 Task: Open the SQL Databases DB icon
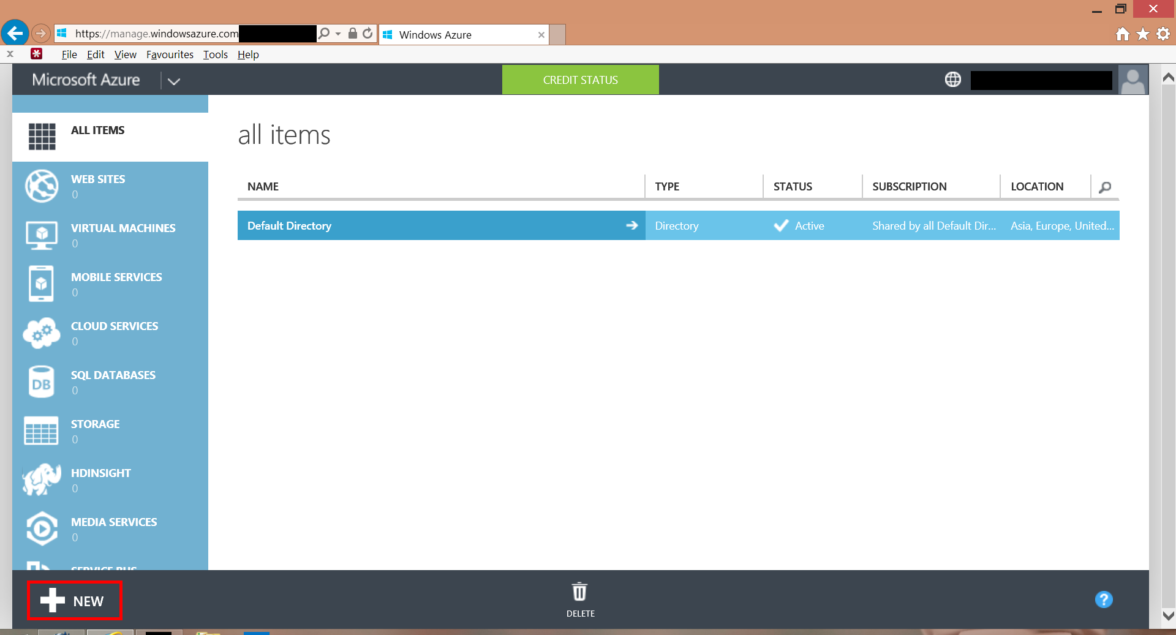(x=41, y=382)
